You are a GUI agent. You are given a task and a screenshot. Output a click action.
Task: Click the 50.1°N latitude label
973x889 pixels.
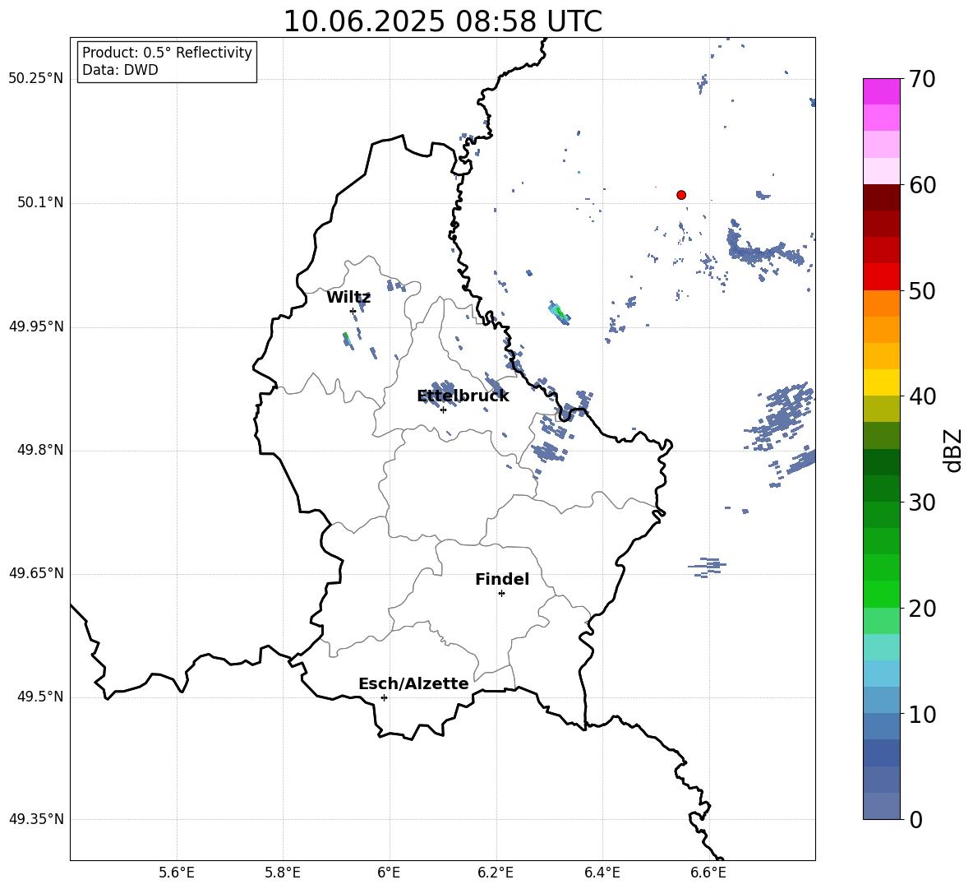[x=40, y=203]
